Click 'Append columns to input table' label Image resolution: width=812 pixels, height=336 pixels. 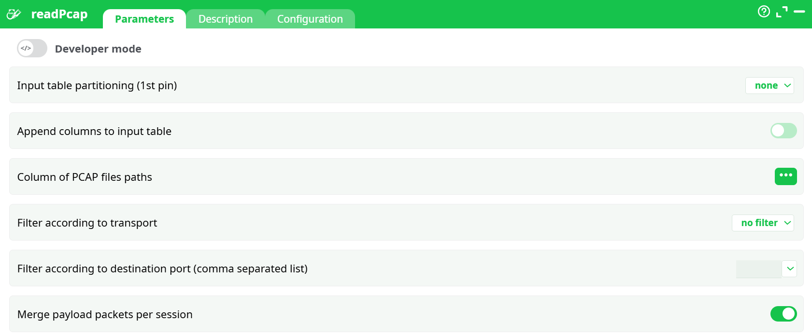tap(94, 131)
